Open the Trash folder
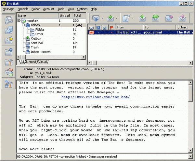195x161 pixels. coord(35,47)
